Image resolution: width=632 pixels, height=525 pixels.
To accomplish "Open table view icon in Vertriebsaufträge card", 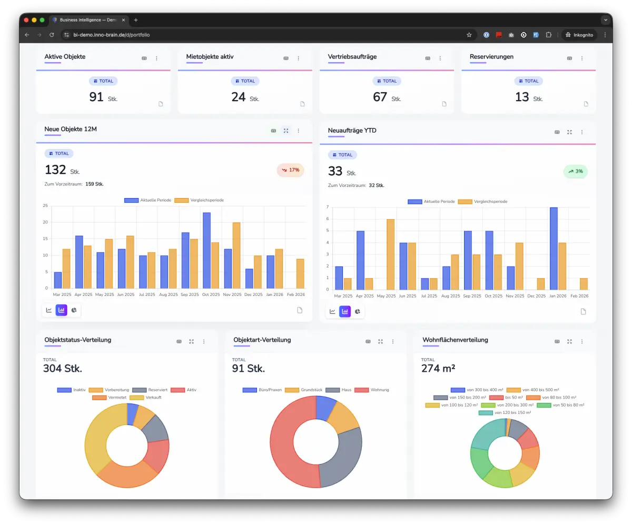I will point(428,58).
